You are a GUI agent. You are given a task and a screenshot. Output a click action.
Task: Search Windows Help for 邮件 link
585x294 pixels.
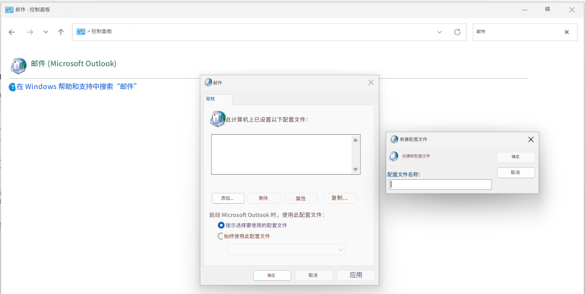pyautogui.click(x=77, y=87)
